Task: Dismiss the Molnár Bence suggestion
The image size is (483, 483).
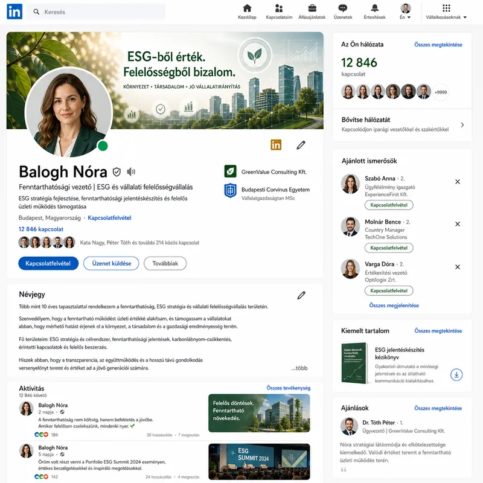Action: [x=458, y=224]
